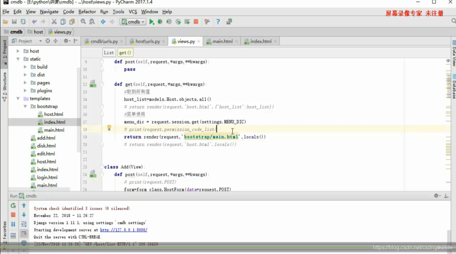Screen dimensions: 456x254
Task: Collapse the templates folder
Action: click(18, 99)
